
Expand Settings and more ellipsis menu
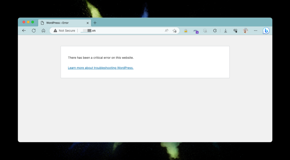coord(255,31)
